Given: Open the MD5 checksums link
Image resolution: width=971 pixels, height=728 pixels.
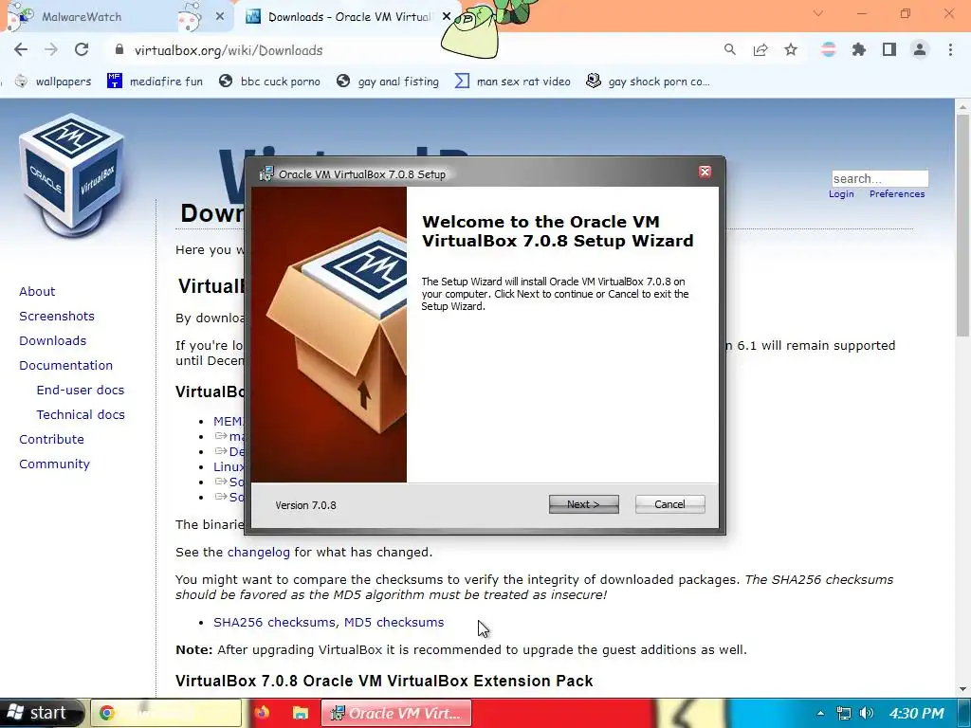Looking at the screenshot, I should tap(394, 622).
